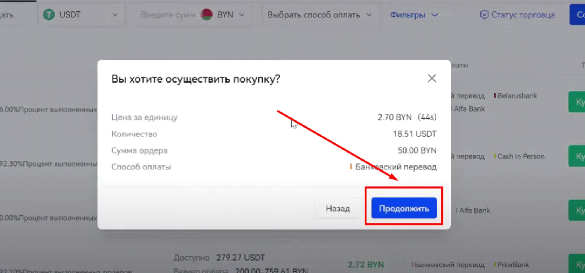
Task: Click the Belarus flag currency icon
Action: click(x=207, y=14)
